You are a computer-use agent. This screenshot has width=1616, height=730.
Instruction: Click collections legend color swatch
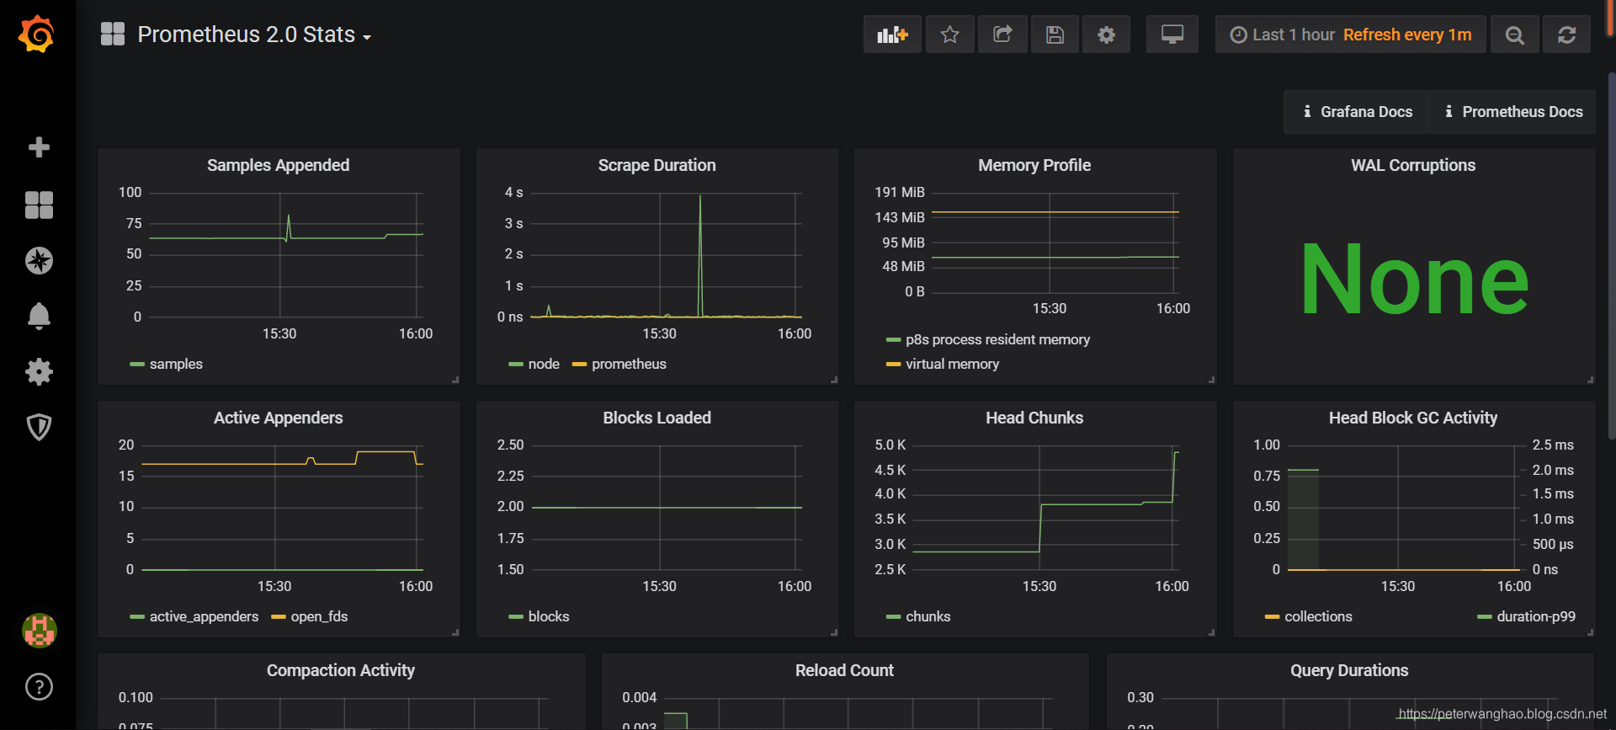(x=1272, y=617)
